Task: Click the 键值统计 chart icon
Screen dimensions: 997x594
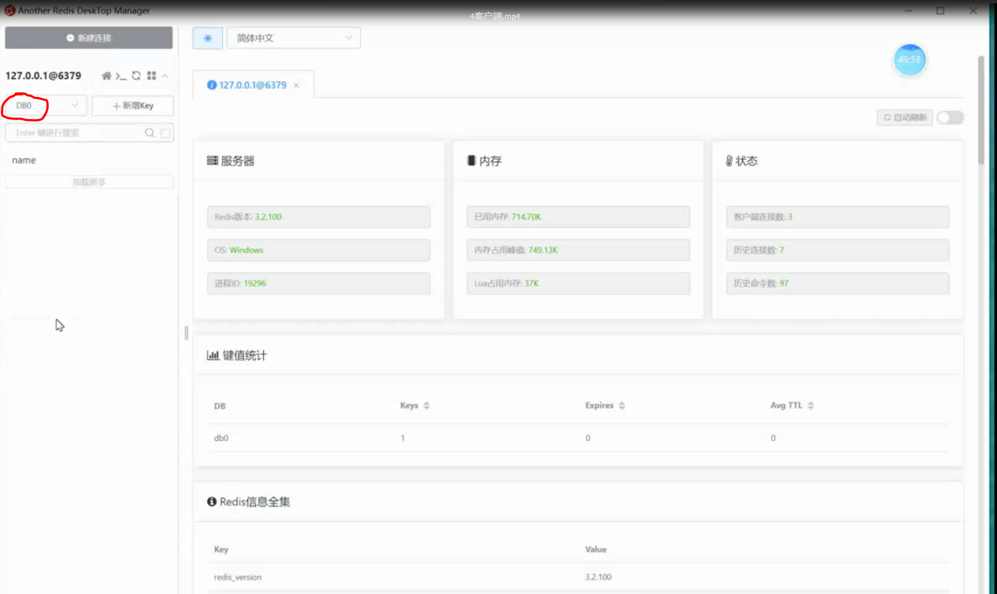Action: point(212,355)
